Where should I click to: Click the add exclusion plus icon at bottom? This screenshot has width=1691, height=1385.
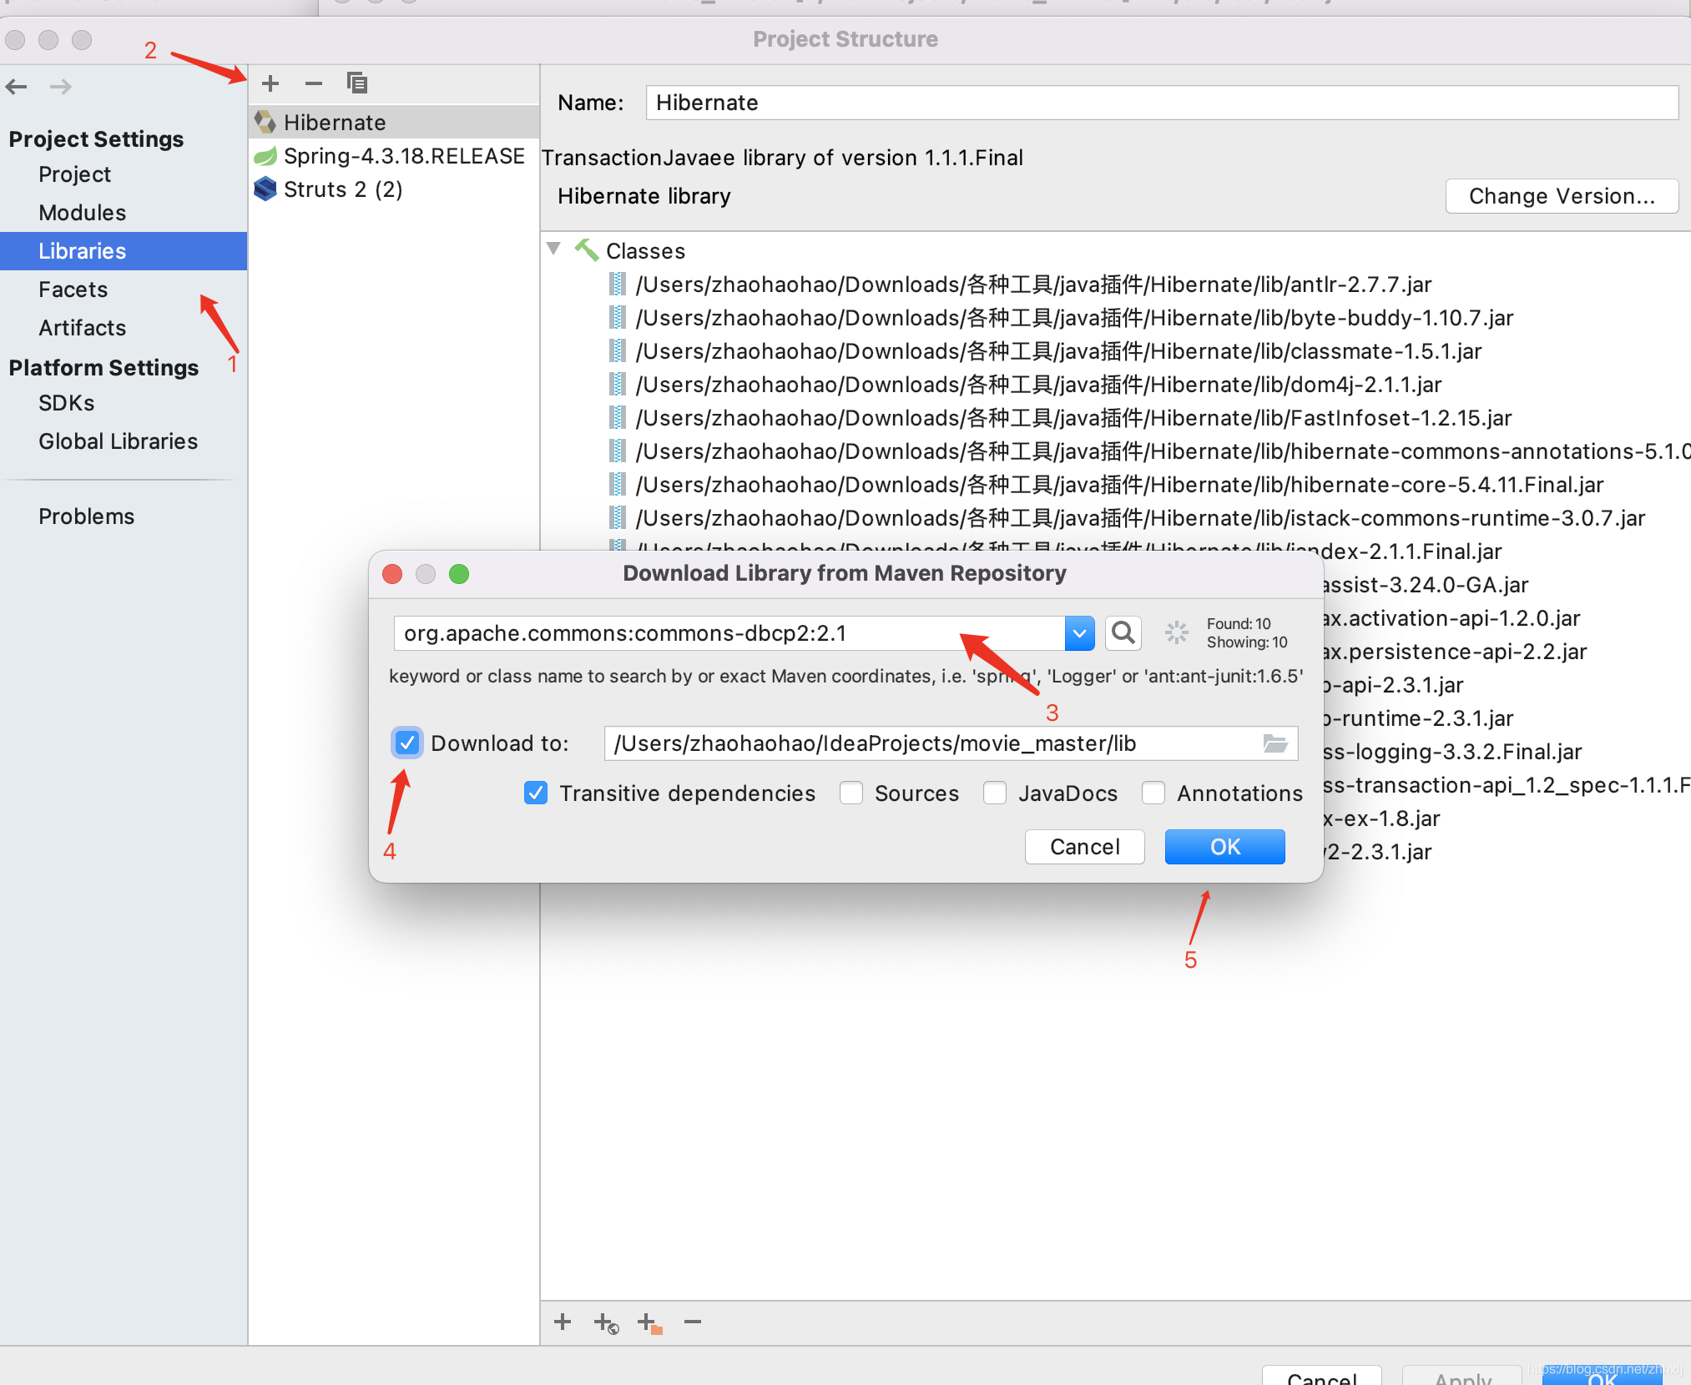click(x=649, y=1323)
